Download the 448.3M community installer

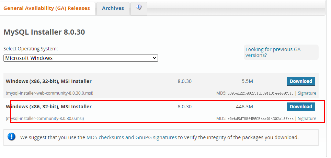coord(301,107)
